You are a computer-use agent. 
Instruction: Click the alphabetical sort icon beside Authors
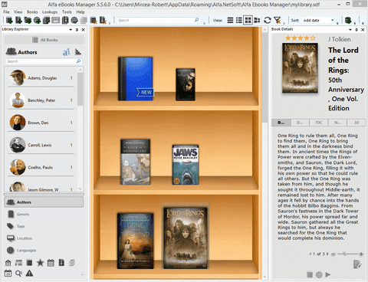pyautogui.click(x=66, y=52)
